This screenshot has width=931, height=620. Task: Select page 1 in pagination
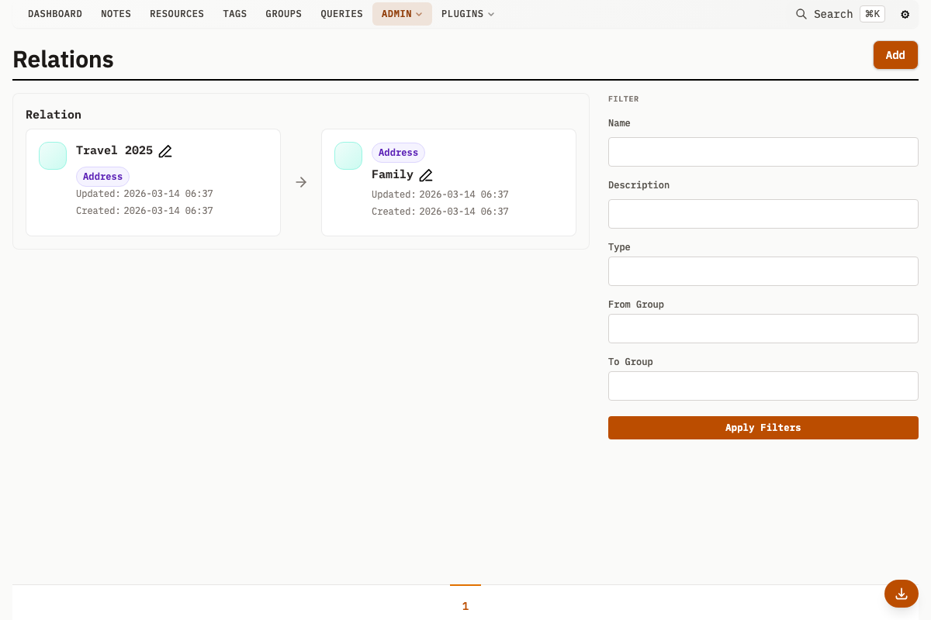(465, 606)
